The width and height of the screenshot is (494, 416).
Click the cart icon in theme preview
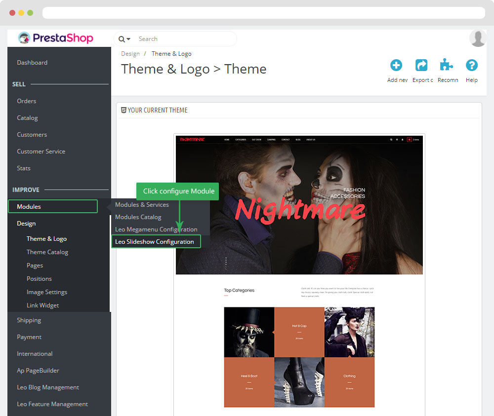[409, 139]
